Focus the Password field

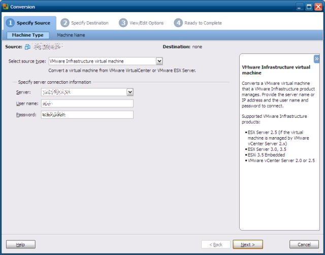[x=87, y=115]
